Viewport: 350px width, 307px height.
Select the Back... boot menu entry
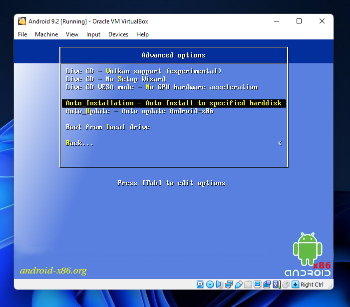(79, 143)
